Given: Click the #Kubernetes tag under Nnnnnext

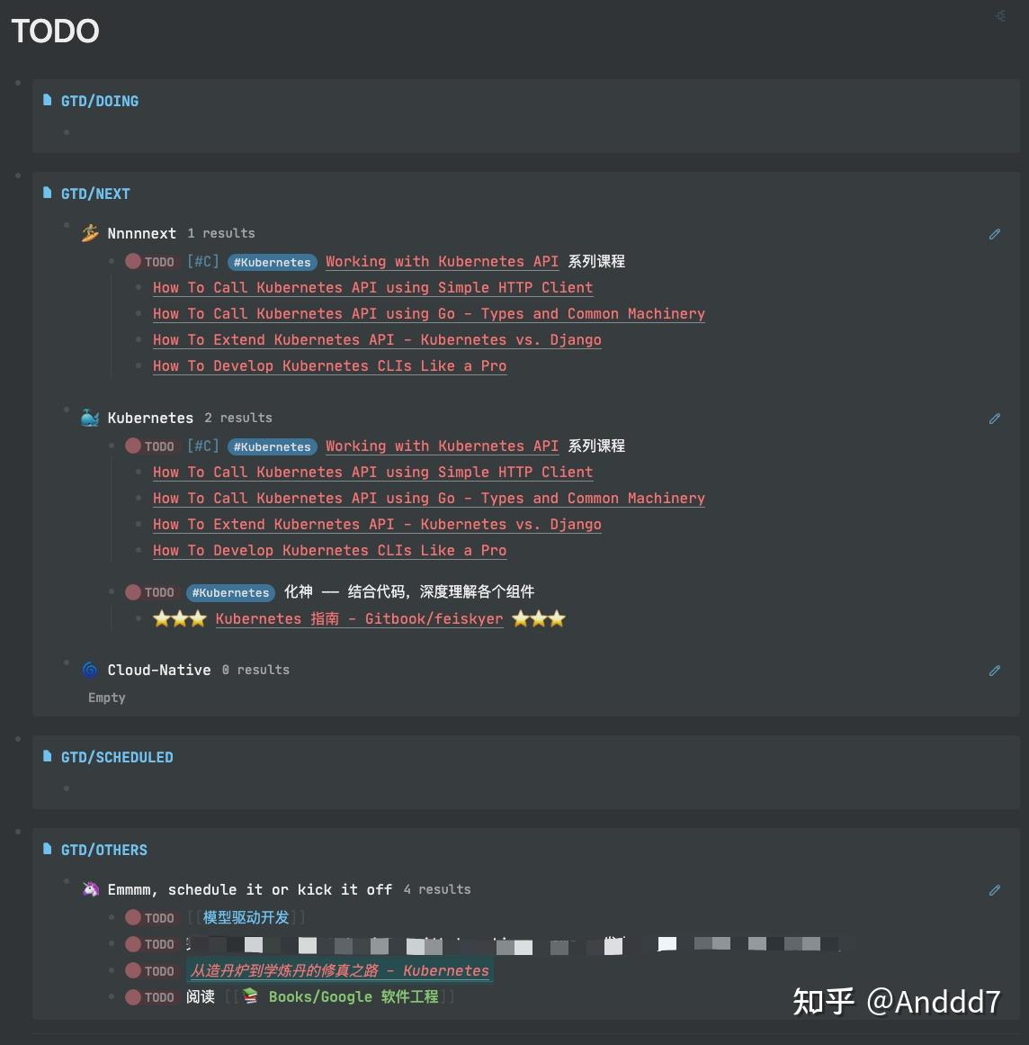Looking at the screenshot, I should 273,262.
